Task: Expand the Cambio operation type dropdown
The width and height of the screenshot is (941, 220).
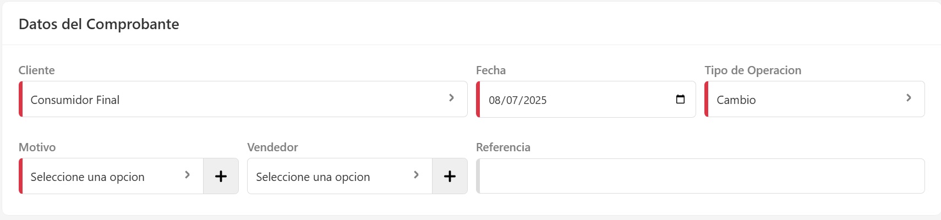Action: click(x=803, y=100)
